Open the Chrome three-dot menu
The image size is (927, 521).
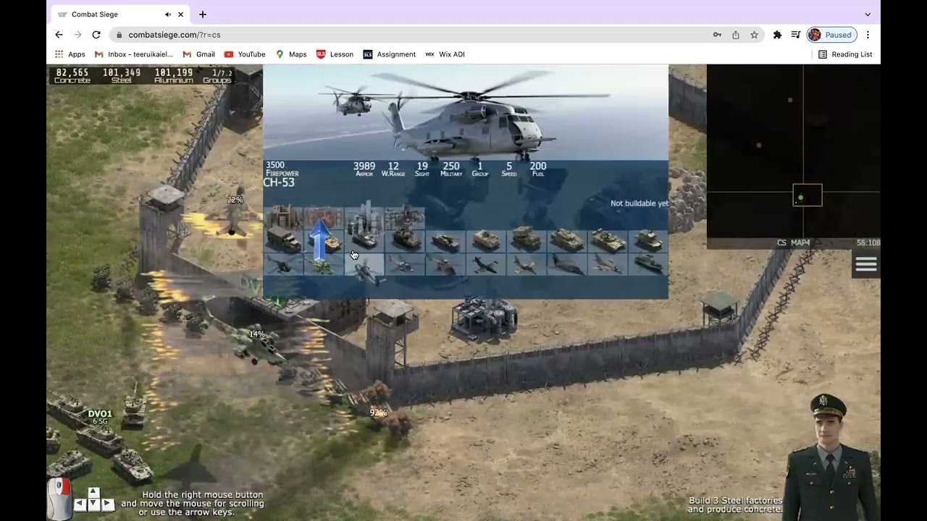click(x=868, y=35)
